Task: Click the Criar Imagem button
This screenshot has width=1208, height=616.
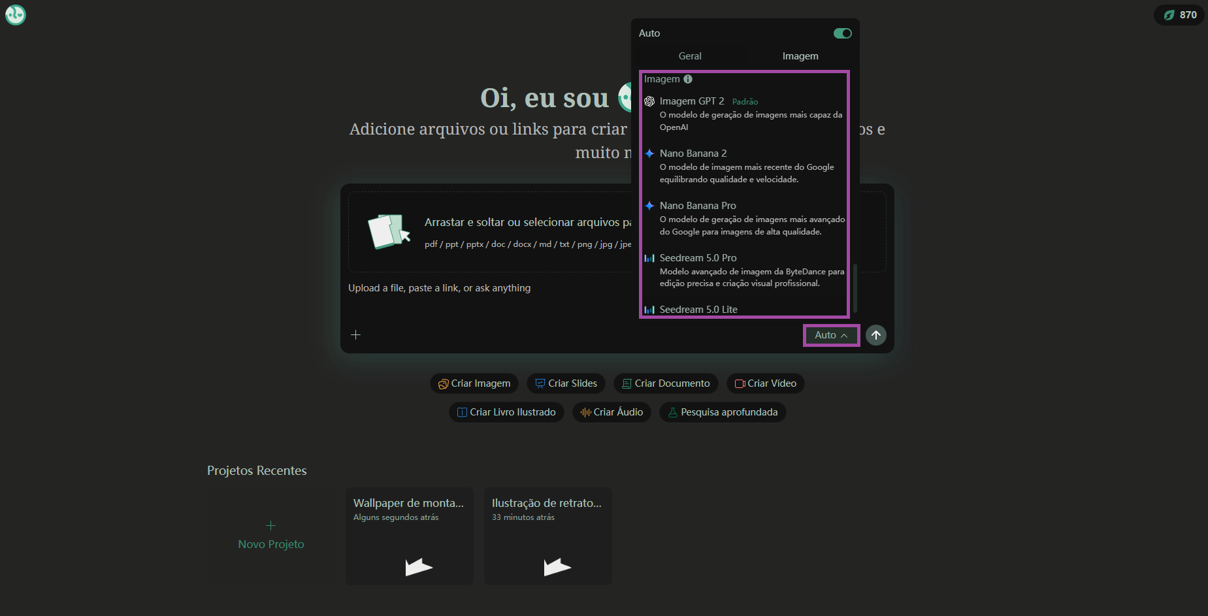Action: [x=474, y=383]
